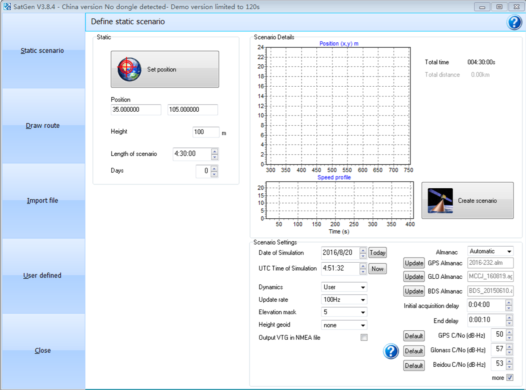The height and width of the screenshot is (390, 526).
Task: Increase Glonass C/No value
Action: pos(509,347)
